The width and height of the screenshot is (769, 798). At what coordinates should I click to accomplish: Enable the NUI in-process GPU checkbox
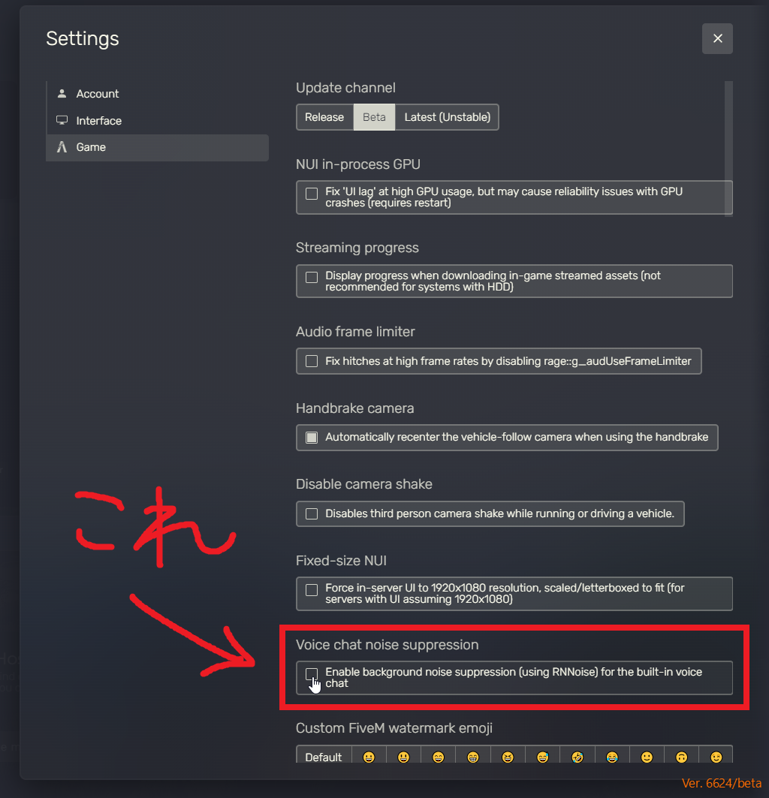[312, 194]
